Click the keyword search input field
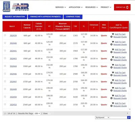This screenshot has height=122, width=135. [x=118, y=118]
